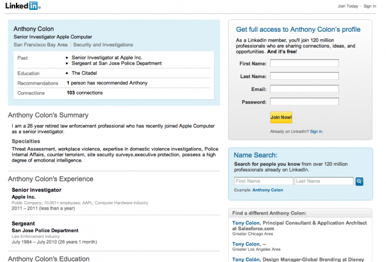
Task: Open the example Anthony Colon link
Action: pyautogui.click(x=268, y=190)
